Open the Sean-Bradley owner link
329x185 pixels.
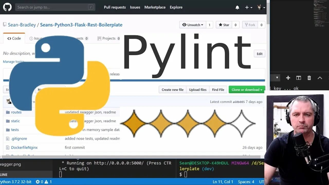pos(22,25)
